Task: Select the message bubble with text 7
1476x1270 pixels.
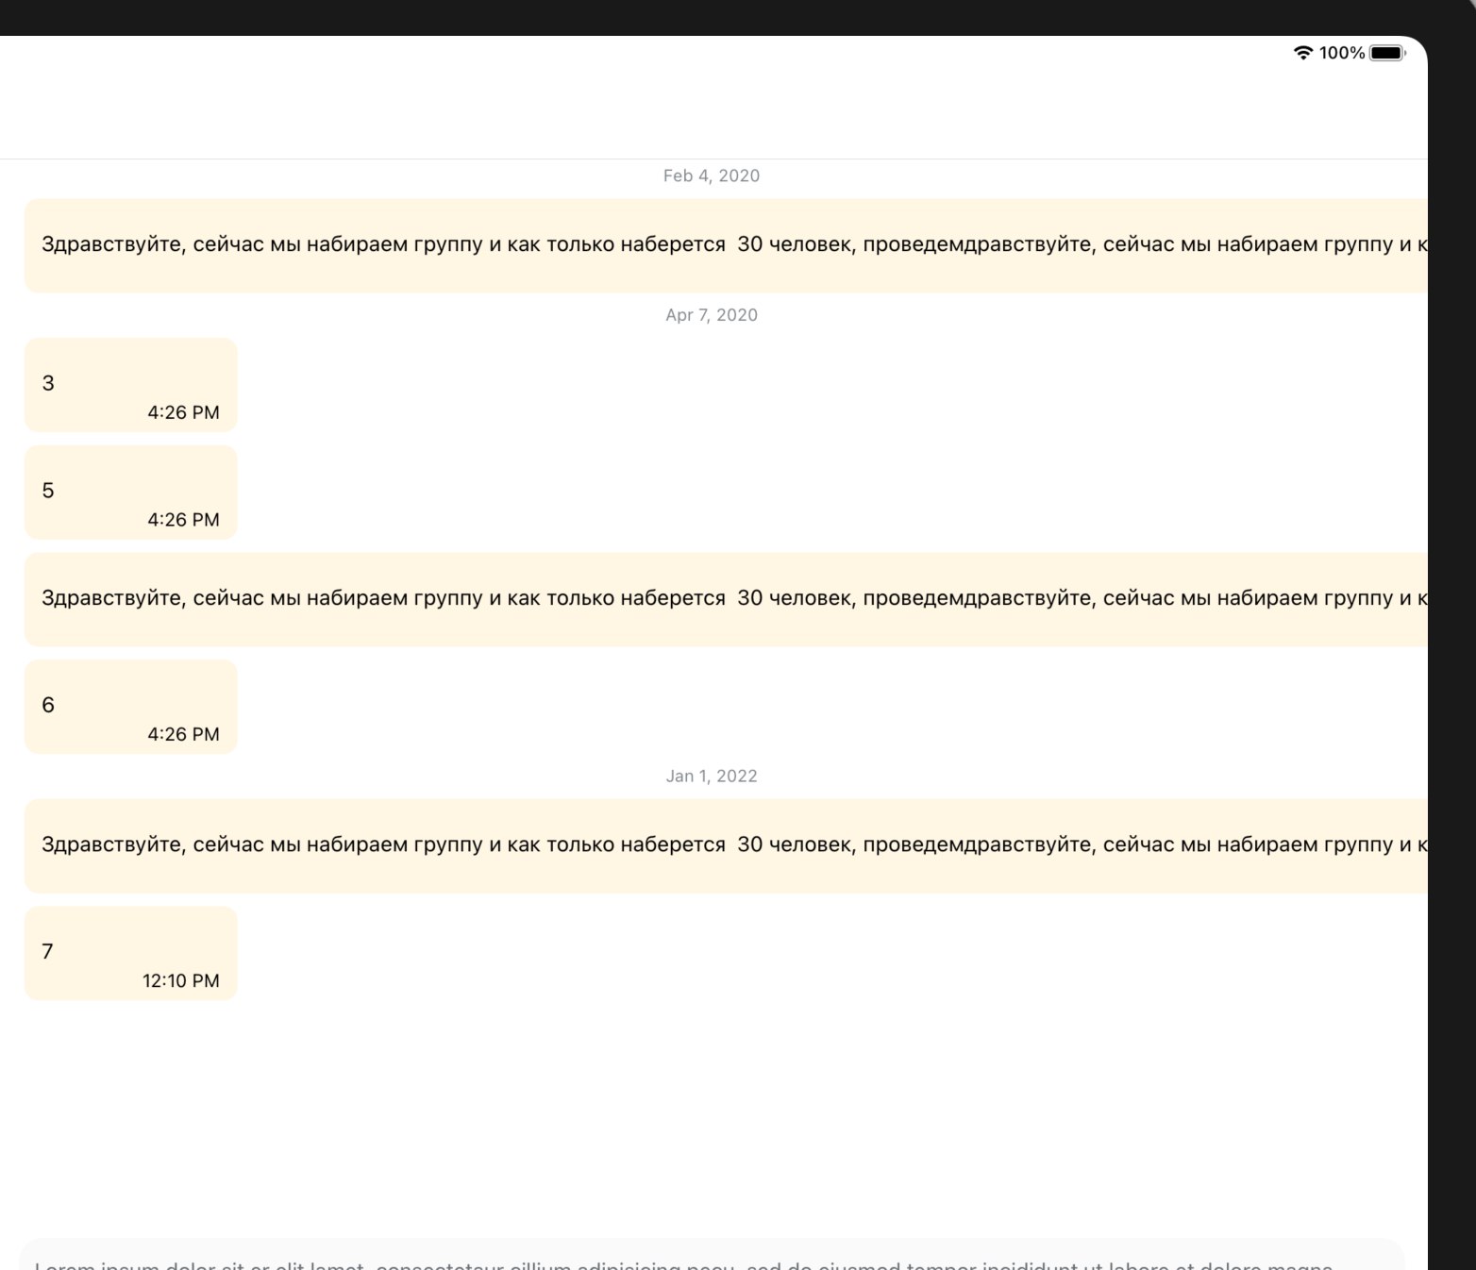Action: (130, 953)
